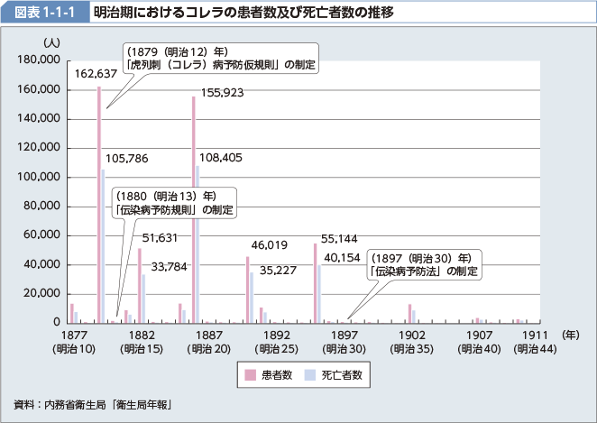597x423 pixels.
Task: Select the 1879 虎列剌病予防仮規則 callout box
Action: coord(219,59)
